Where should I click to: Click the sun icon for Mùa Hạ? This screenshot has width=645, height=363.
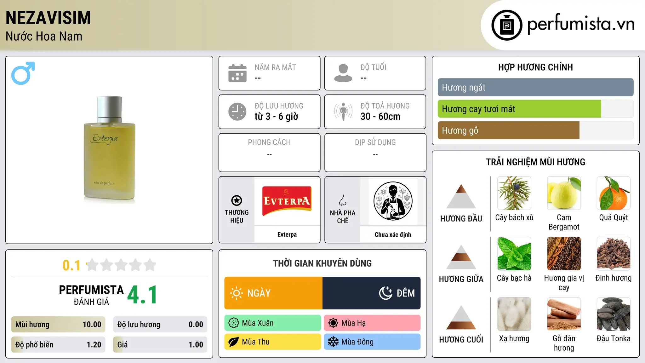click(x=333, y=323)
